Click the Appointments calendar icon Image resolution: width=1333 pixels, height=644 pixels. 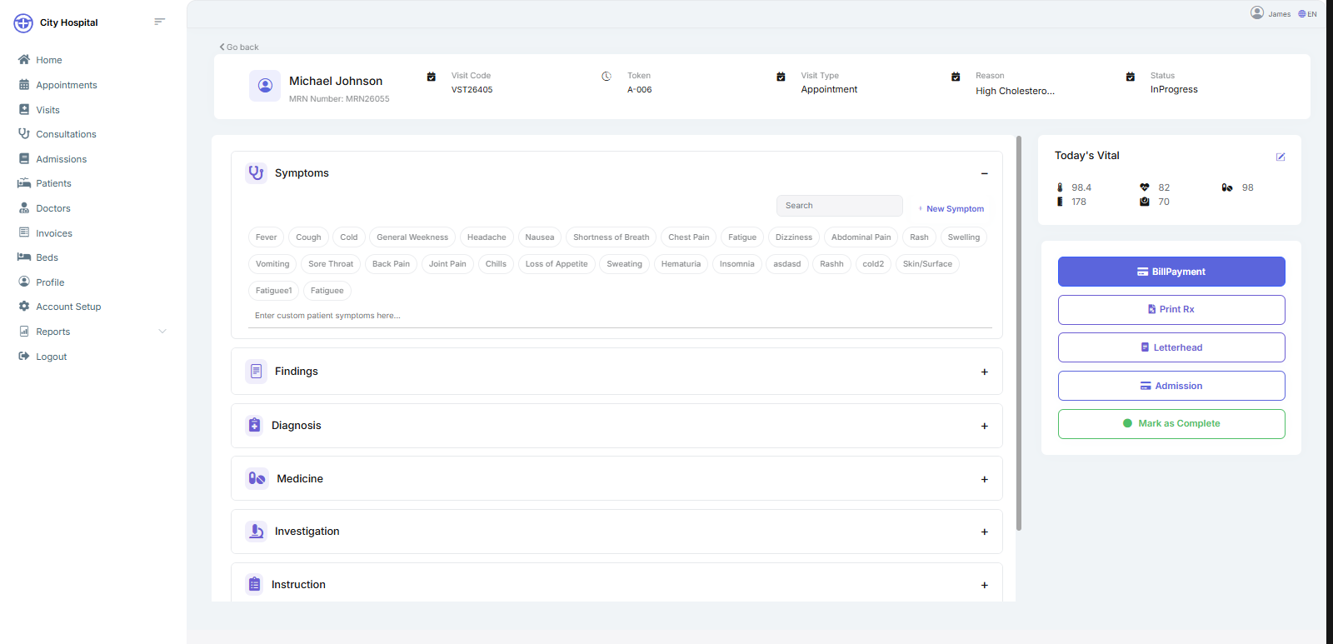point(24,85)
